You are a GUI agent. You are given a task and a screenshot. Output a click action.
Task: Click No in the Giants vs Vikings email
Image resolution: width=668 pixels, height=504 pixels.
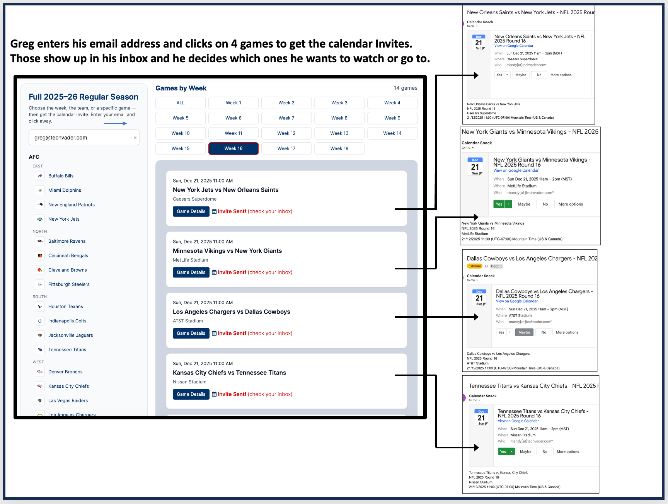click(545, 204)
